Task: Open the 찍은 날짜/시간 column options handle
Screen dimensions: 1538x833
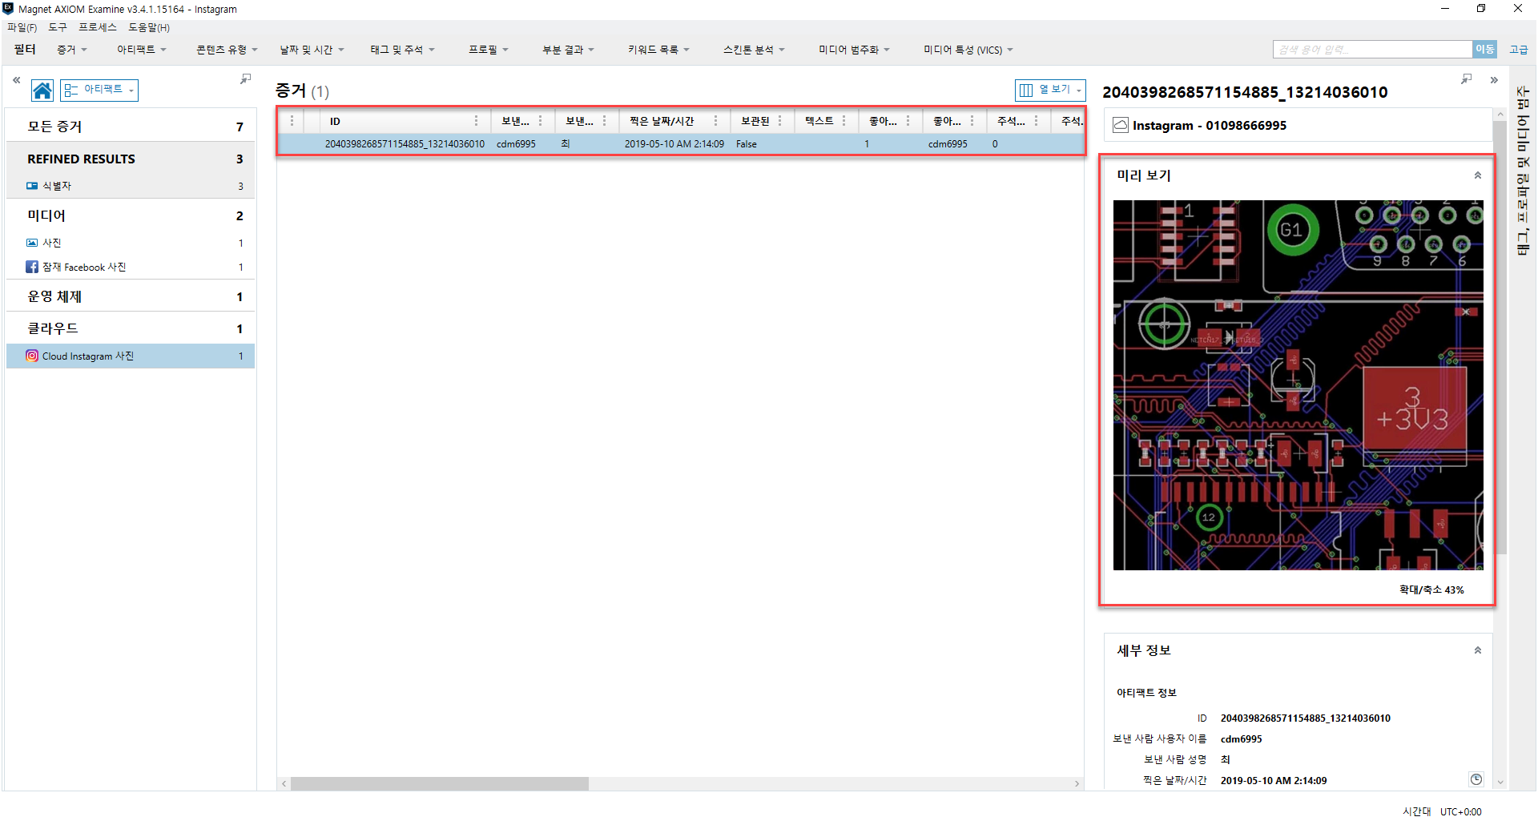Action: point(715,121)
